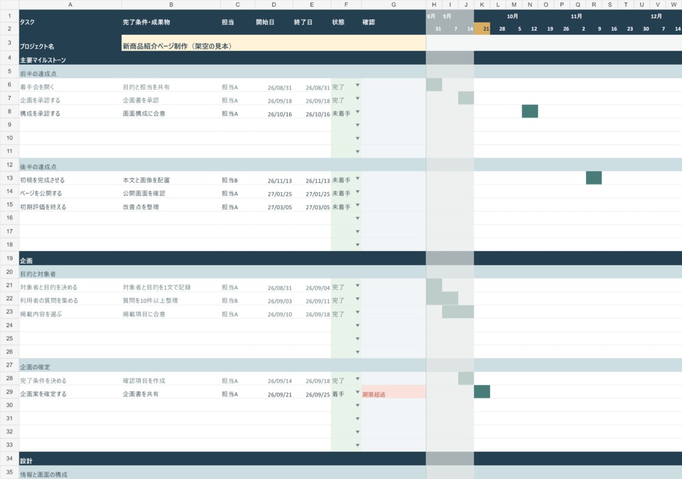Viewport: 682px width, 479px height.
Task: Select column B header
Action: pos(171,5)
